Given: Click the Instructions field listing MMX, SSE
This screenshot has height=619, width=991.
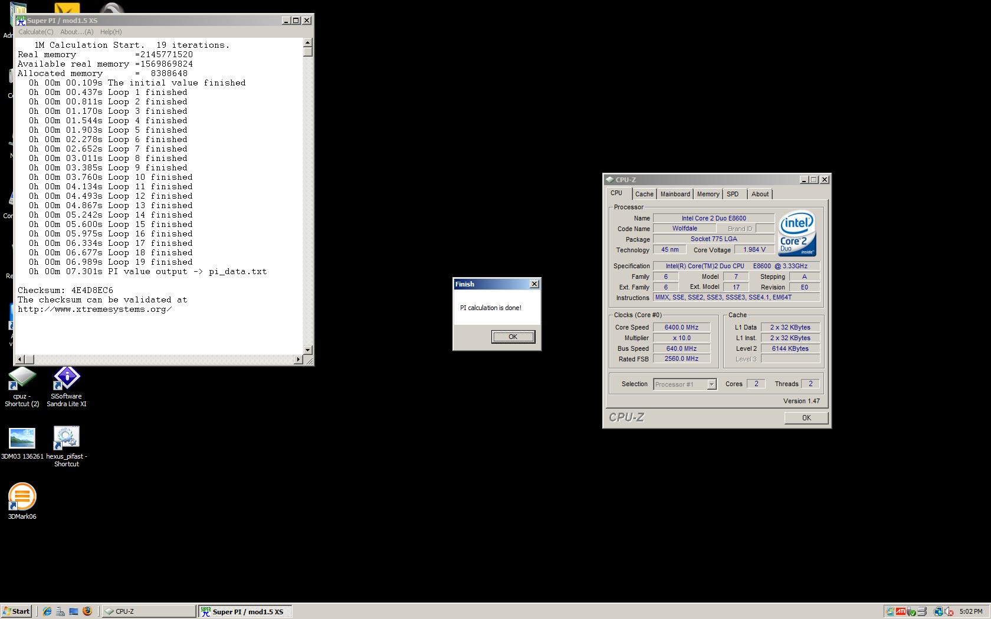Looking at the screenshot, I should 737,297.
